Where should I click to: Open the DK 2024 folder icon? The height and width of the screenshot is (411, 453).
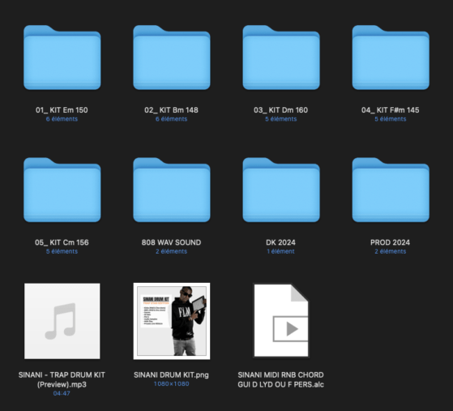pos(281,190)
